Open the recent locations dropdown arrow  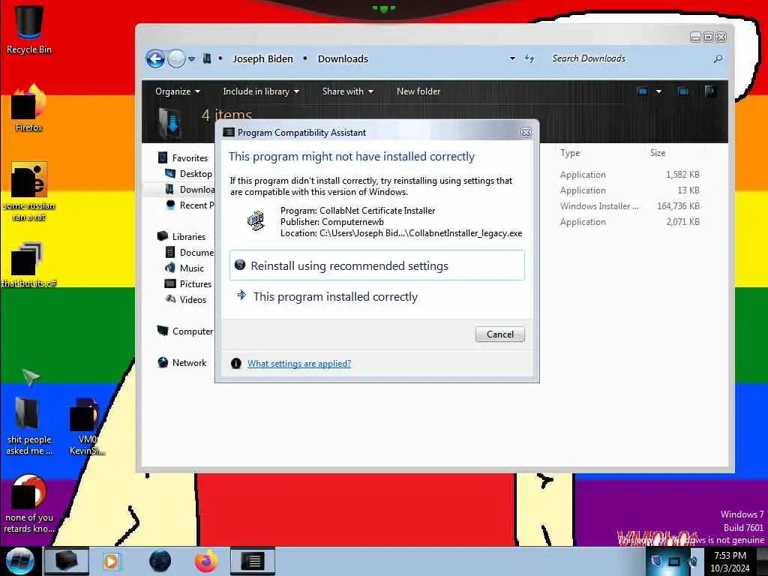coord(191,58)
